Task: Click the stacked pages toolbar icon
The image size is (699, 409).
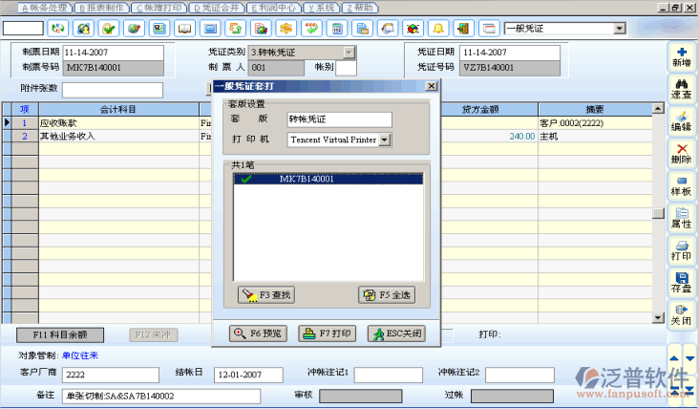Action: pos(388,29)
